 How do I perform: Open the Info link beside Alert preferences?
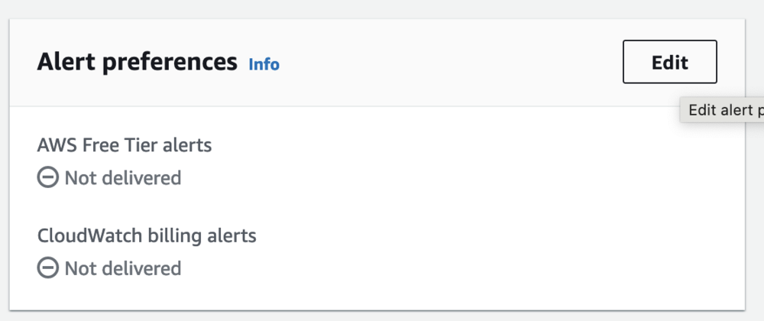click(264, 64)
